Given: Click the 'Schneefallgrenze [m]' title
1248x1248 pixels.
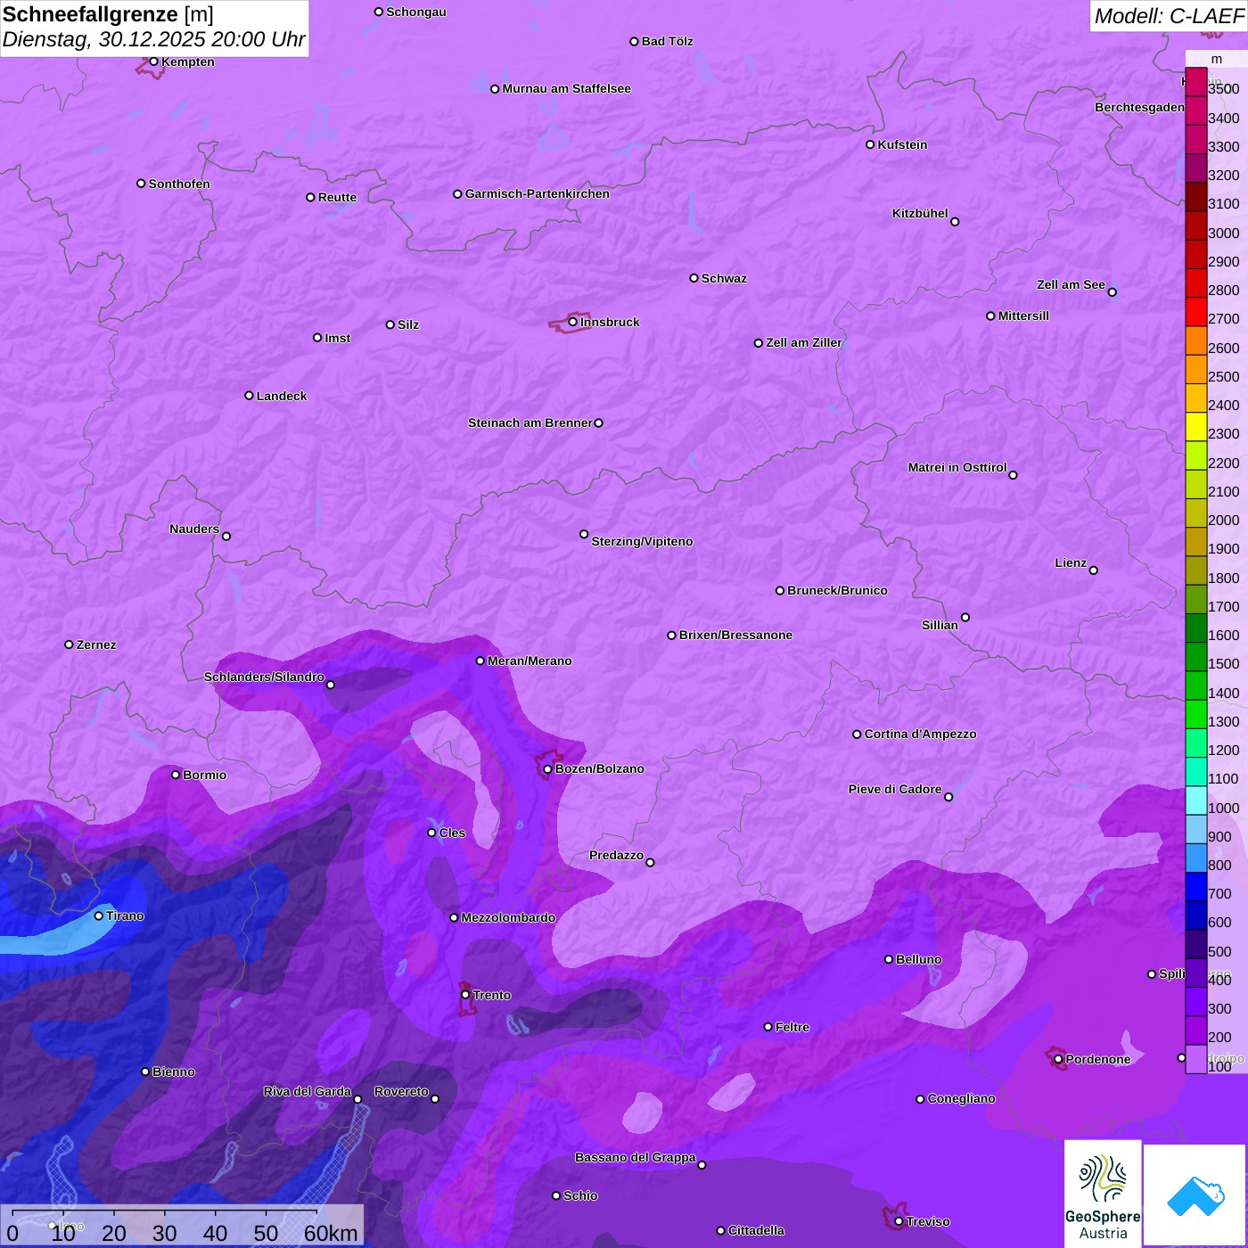Looking at the screenshot, I should 108,14.
